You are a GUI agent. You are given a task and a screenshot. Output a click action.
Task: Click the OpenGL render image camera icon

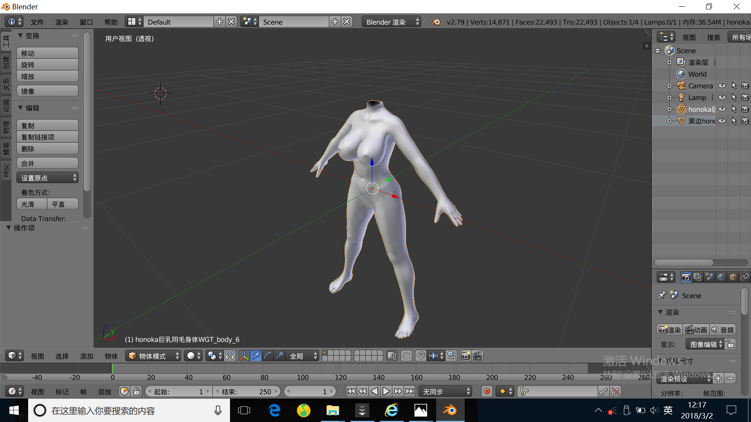[465, 356]
